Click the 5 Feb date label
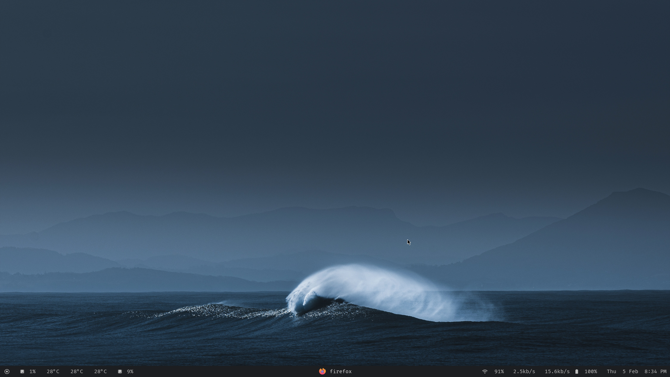This screenshot has width=670, height=377. tap(630, 371)
